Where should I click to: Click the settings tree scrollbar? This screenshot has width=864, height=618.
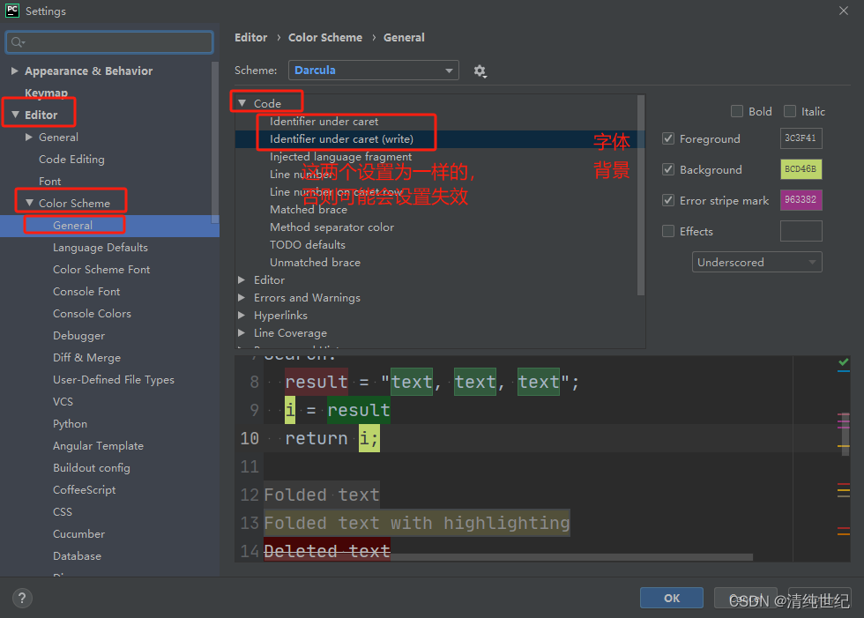(x=215, y=142)
